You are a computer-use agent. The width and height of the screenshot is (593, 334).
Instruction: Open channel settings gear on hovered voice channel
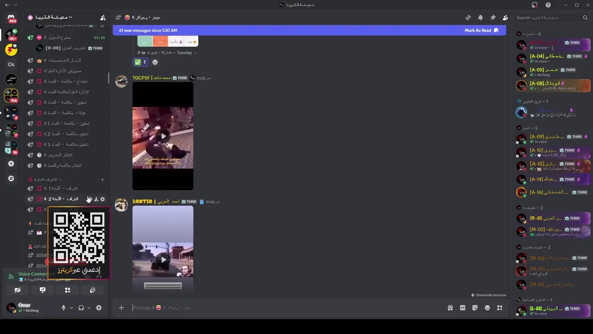point(102,199)
